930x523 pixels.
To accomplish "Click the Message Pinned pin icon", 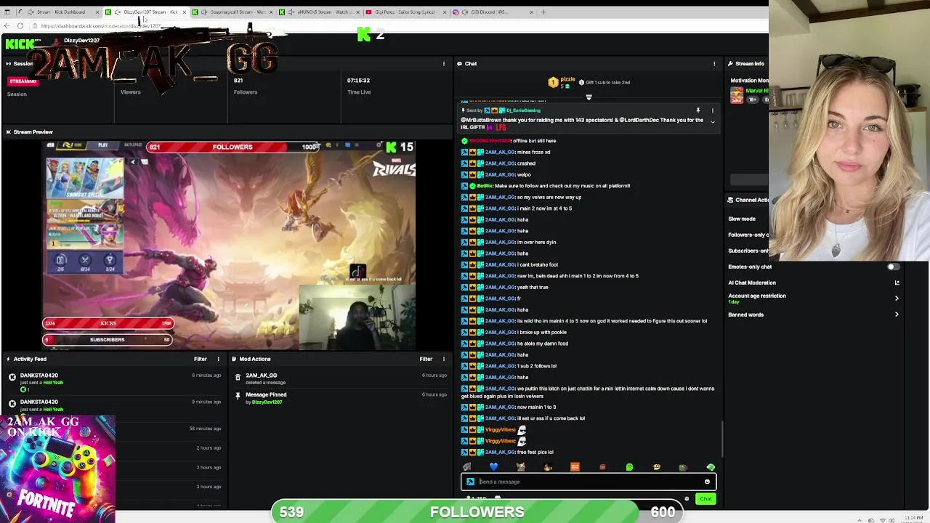I will click(x=238, y=396).
